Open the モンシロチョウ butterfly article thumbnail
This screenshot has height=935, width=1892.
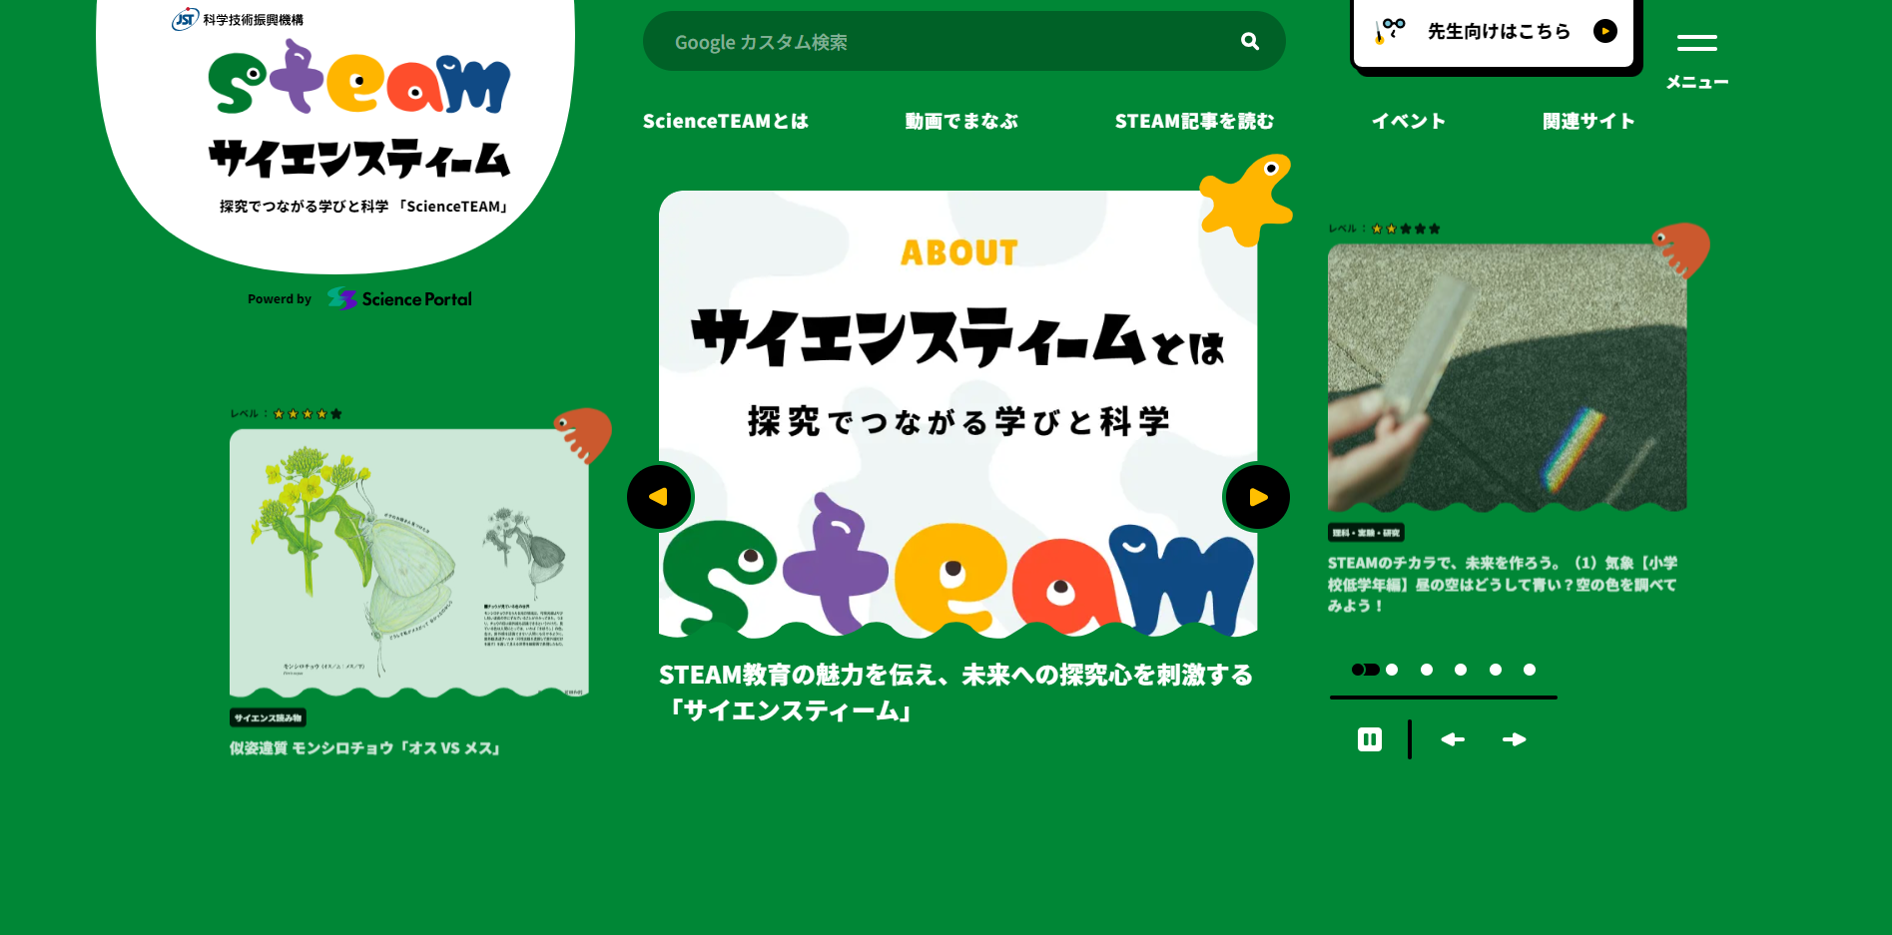pos(408,563)
